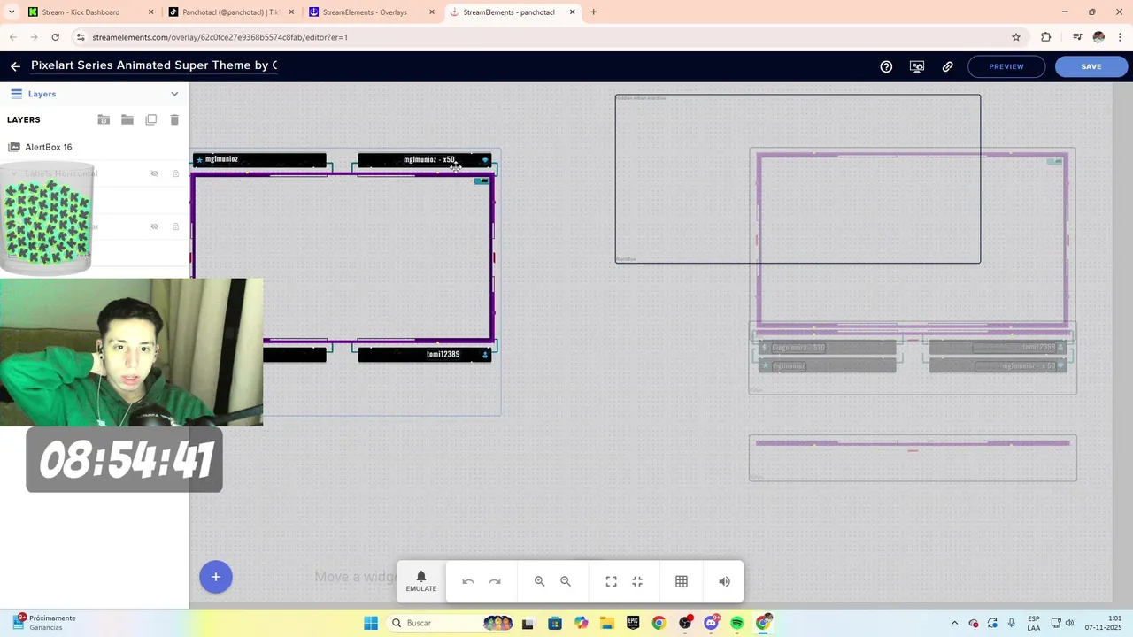Save the overlay with SAVE button
Image resolution: width=1133 pixels, height=637 pixels.
pos(1091,66)
